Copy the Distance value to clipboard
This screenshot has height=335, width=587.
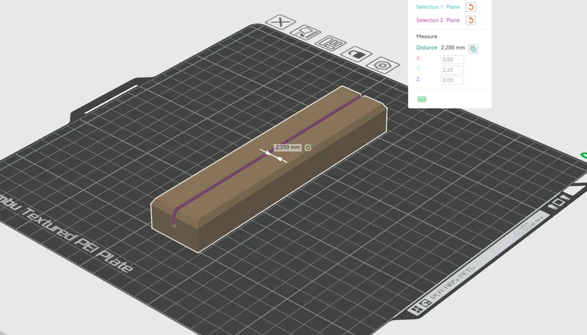473,49
